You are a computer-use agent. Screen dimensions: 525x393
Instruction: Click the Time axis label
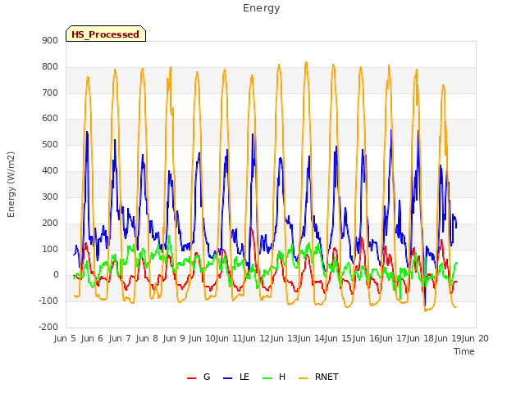(464, 351)
